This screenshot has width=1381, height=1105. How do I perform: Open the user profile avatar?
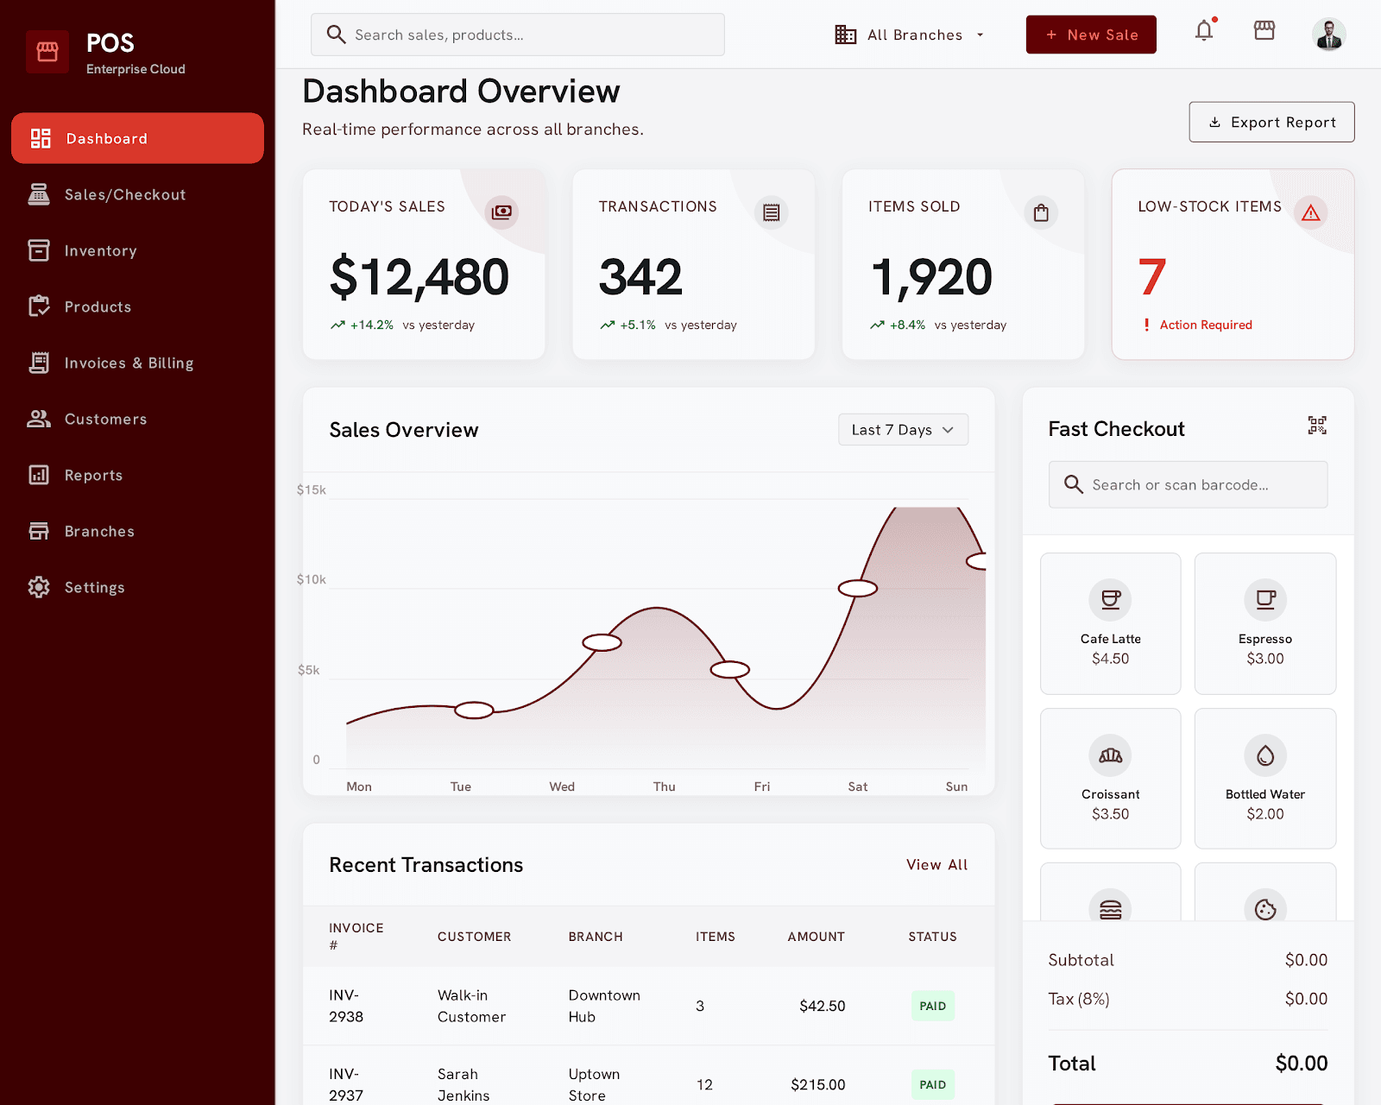click(1329, 35)
